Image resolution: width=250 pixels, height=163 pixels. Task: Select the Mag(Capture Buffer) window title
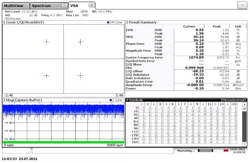coord(22,100)
